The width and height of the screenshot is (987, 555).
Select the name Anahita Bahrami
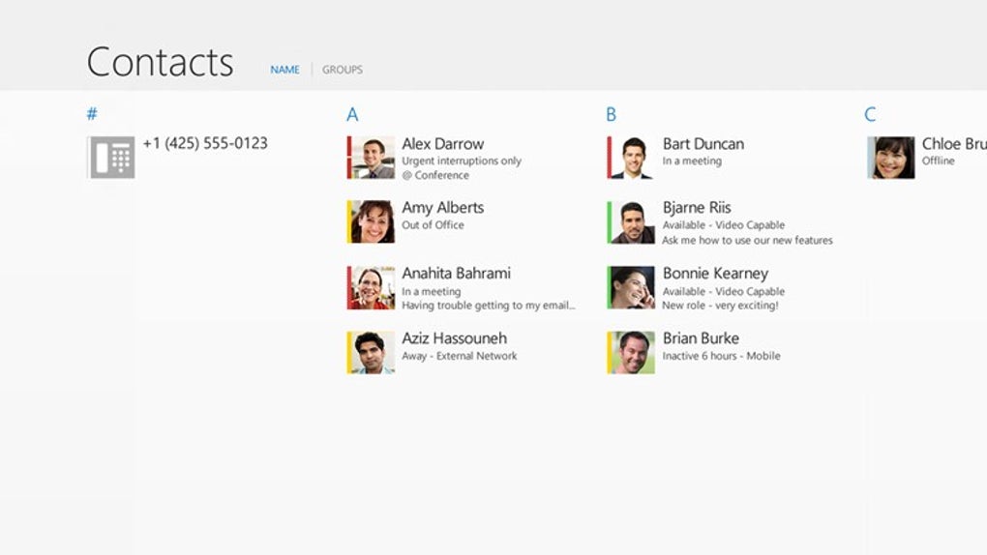(457, 273)
